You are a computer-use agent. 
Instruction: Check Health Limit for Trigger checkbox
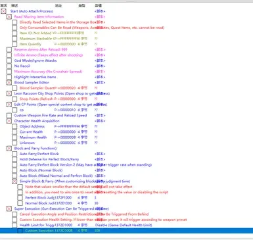[14, 225]
